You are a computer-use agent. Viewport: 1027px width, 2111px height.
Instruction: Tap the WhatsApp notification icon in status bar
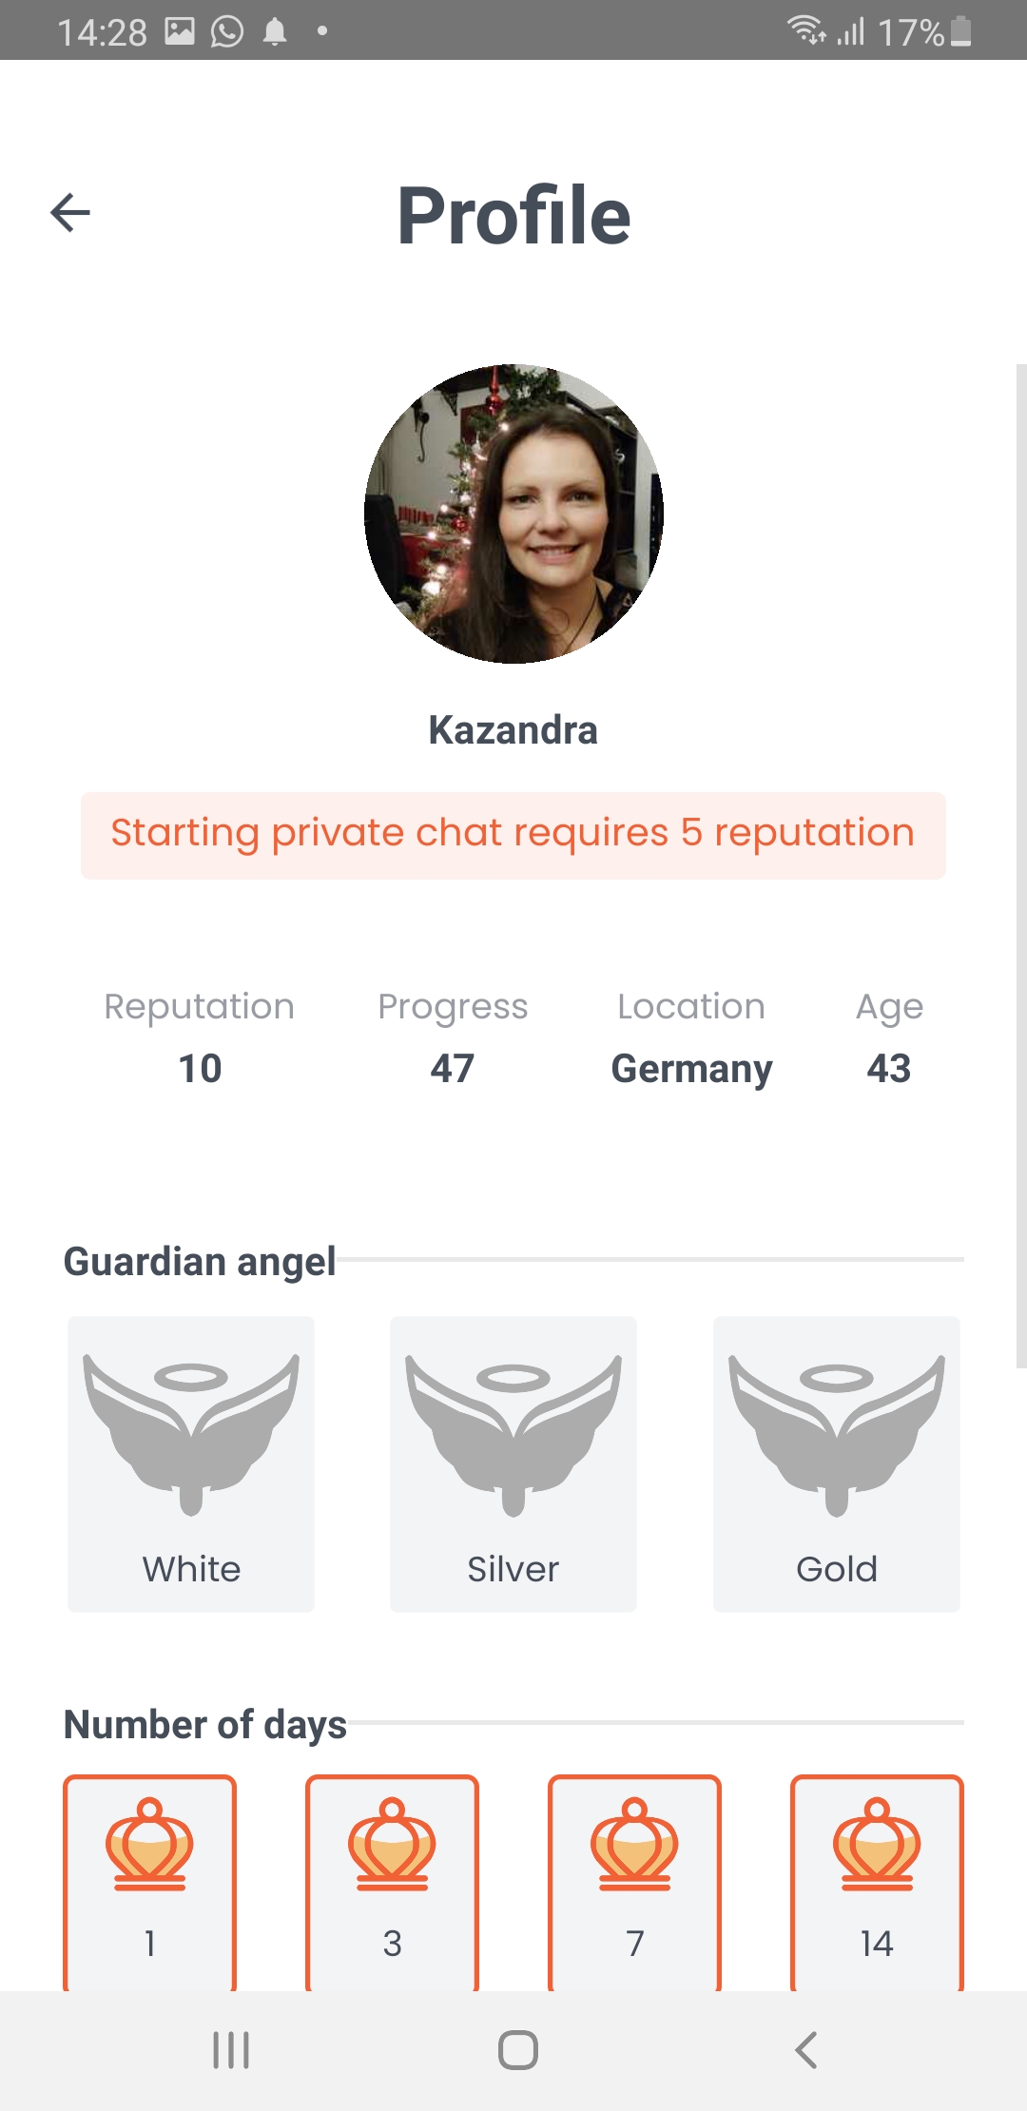click(227, 32)
